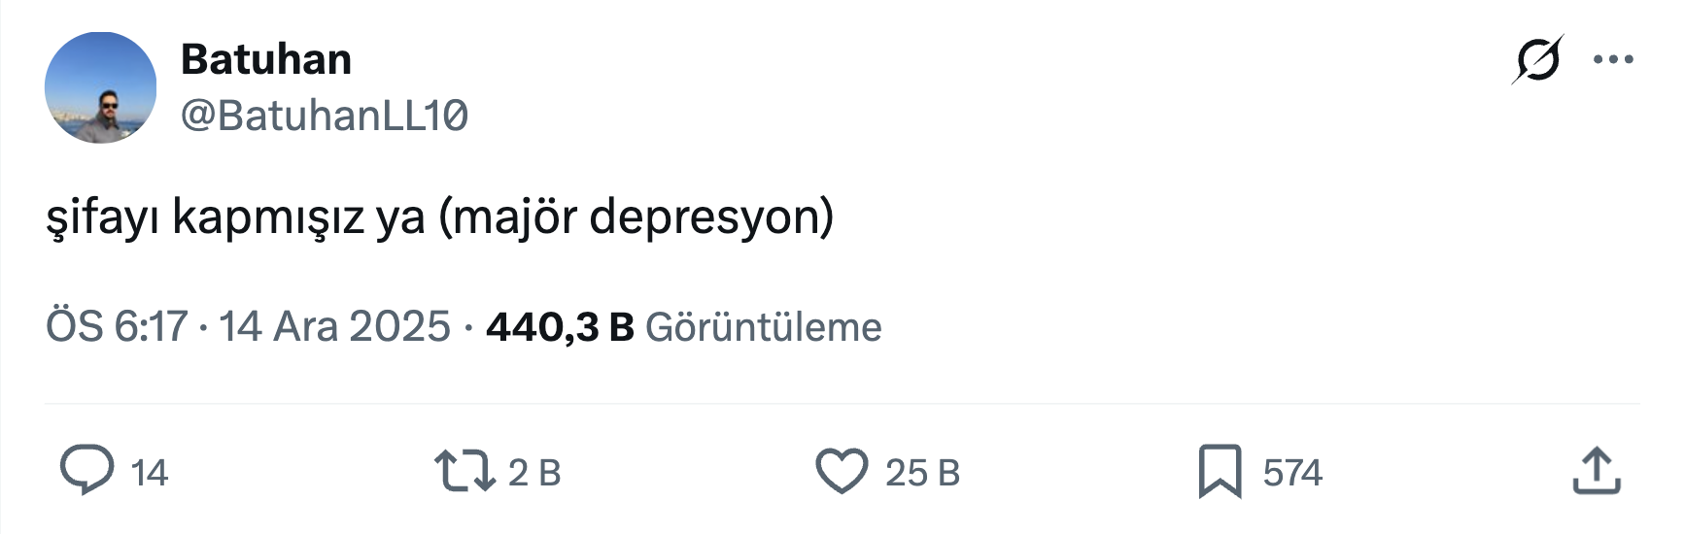Click the ÖS 6:17 timestamp
The height and width of the screenshot is (534, 1685).
(x=117, y=327)
